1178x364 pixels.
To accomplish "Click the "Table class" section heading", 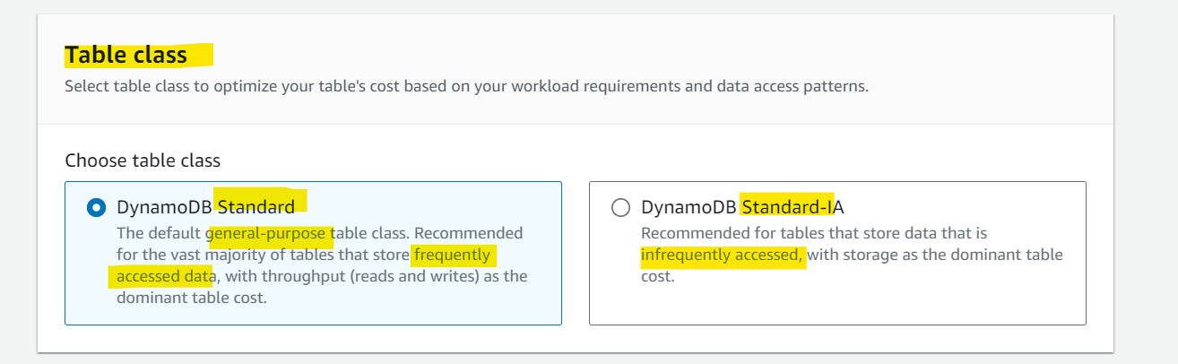I will coord(126,55).
